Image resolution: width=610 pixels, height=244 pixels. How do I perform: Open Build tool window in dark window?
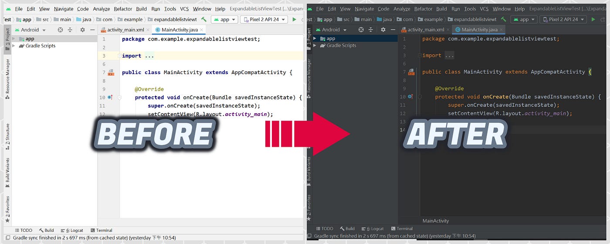point(347,228)
